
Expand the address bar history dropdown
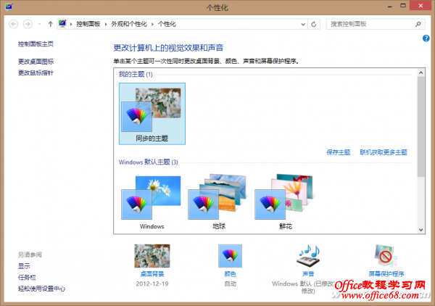(303, 24)
